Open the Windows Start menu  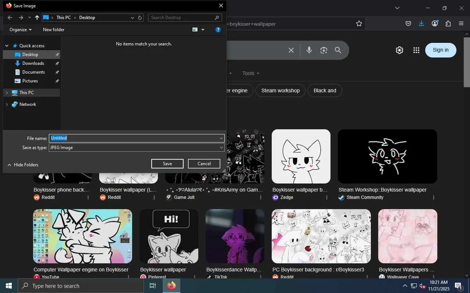click(x=9, y=286)
